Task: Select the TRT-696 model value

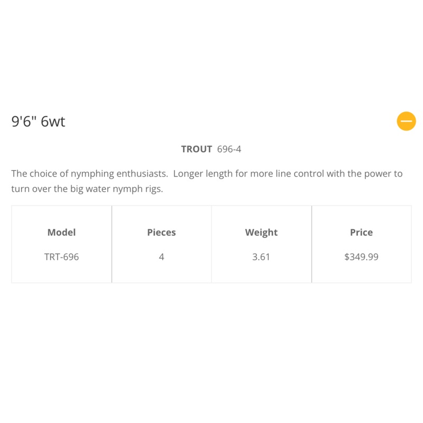Action: tap(61, 258)
